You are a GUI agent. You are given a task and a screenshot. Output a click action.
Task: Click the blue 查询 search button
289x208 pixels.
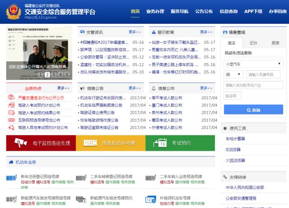click(253, 110)
